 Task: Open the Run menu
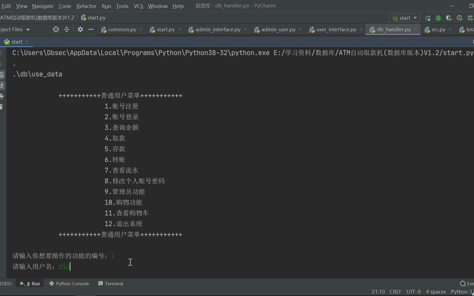click(x=106, y=6)
